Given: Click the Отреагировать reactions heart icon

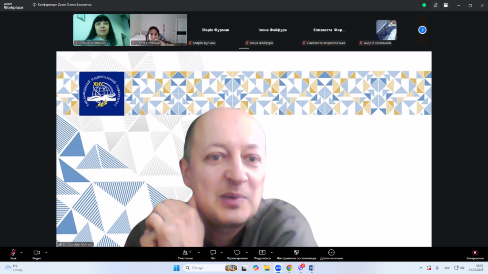Looking at the screenshot, I should (237, 253).
